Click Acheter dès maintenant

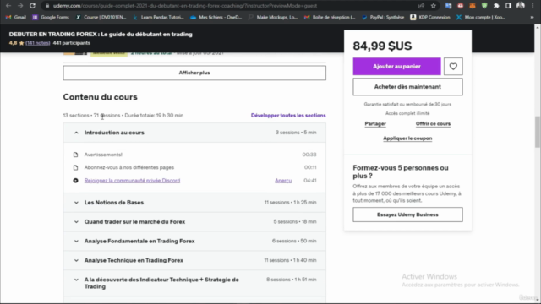tap(407, 86)
